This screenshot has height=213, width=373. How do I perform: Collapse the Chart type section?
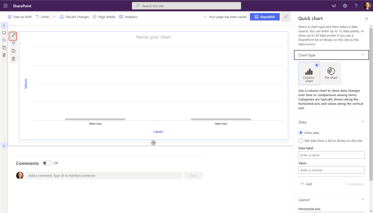(x=362, y=55)
